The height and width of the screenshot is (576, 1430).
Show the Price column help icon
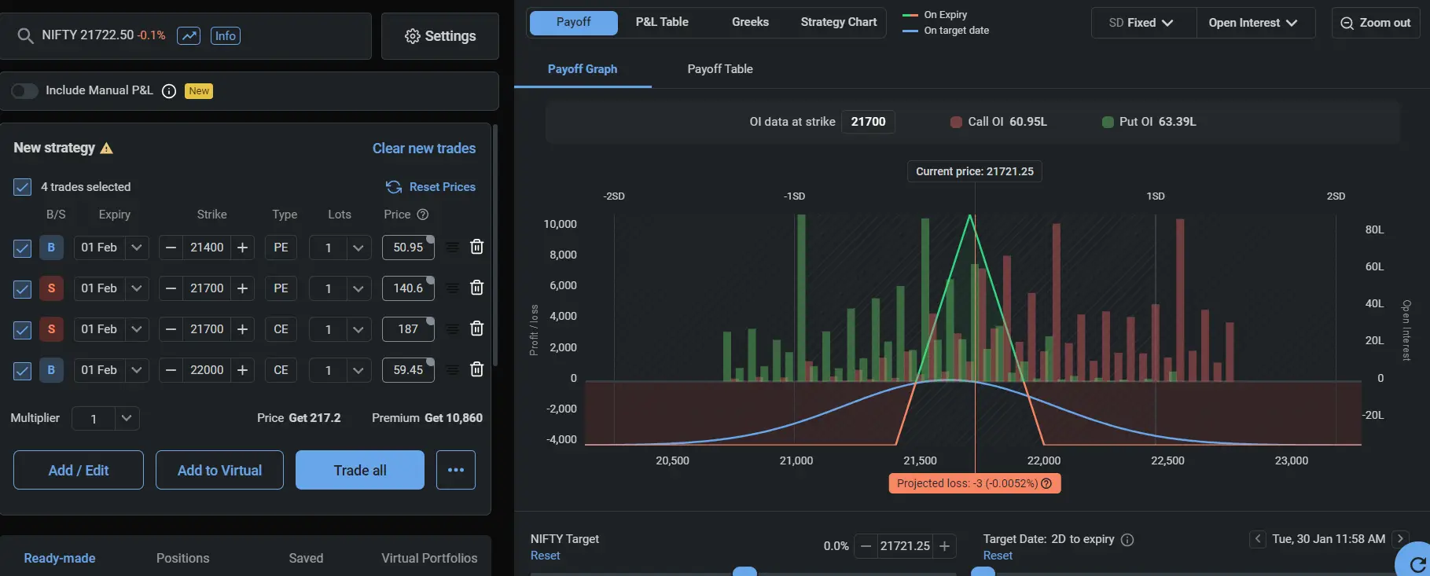coord(423,215)
